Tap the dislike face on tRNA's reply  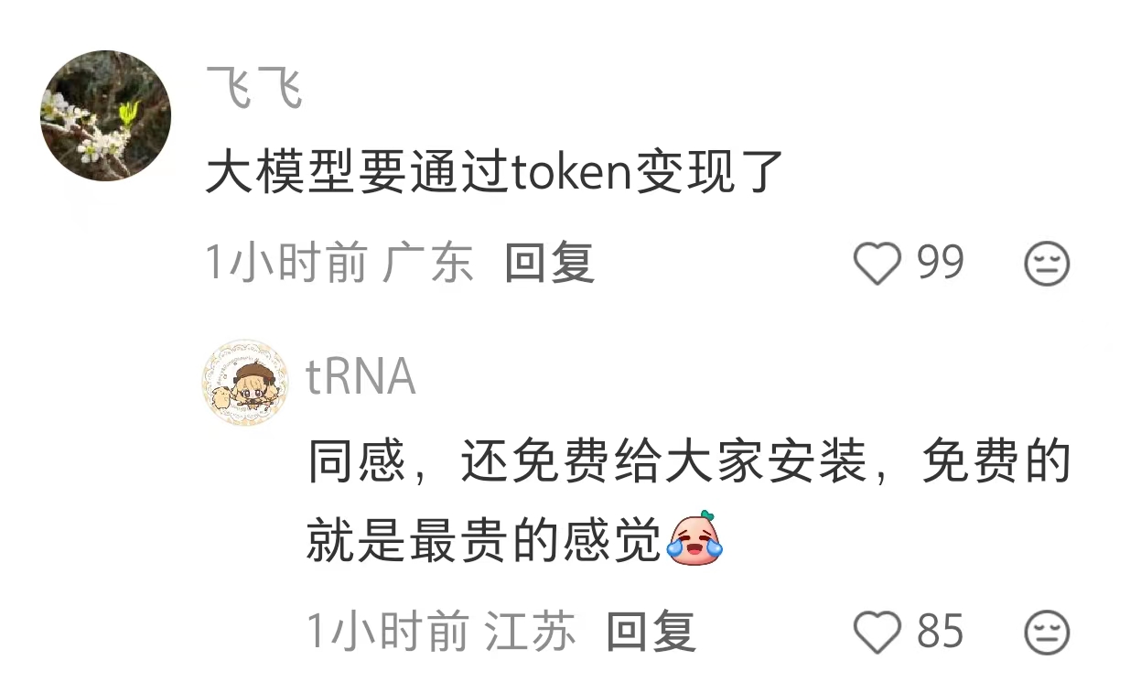[x=1047, y=633]
